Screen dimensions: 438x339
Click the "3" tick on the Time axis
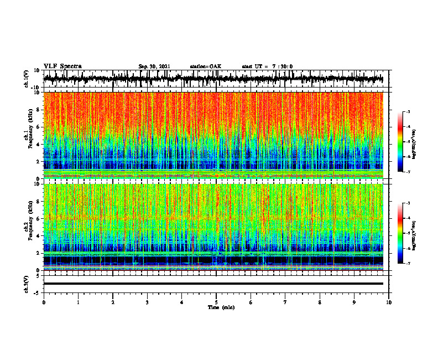coord(147,302)
